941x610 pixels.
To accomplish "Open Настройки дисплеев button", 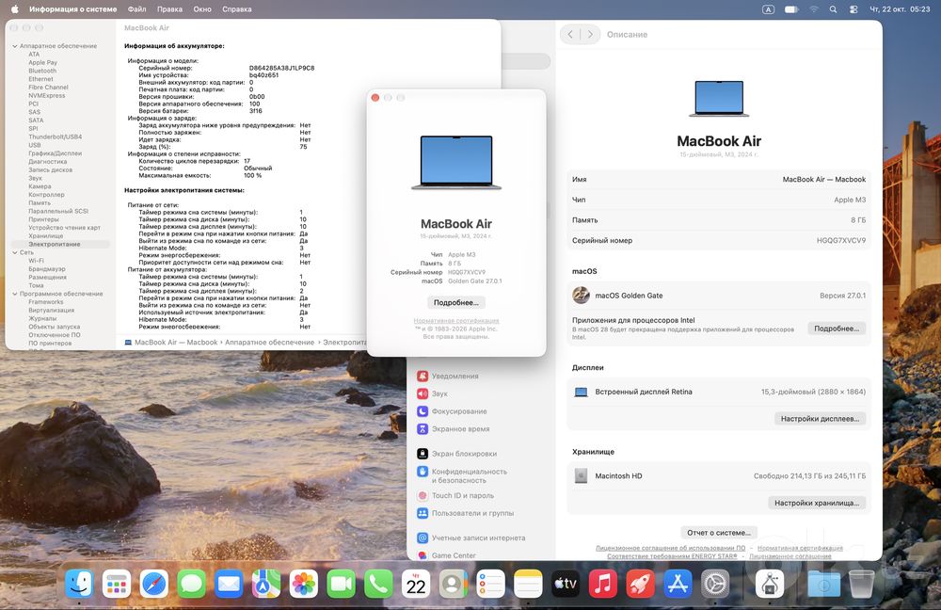I will click(820, 419).
